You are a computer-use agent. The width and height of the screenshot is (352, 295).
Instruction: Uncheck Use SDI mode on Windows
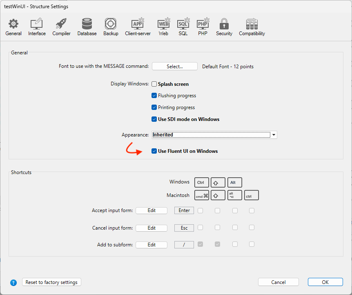pyautogui.click(x=154, y=119)
